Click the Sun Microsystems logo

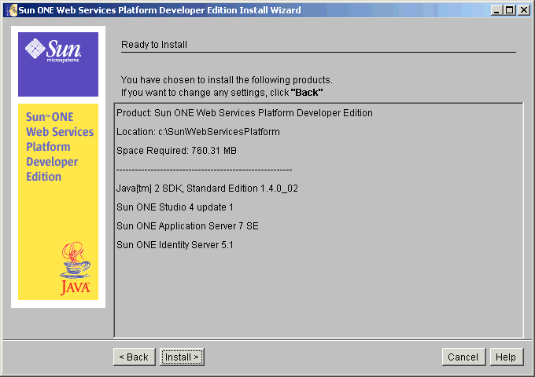coord(53,50)
